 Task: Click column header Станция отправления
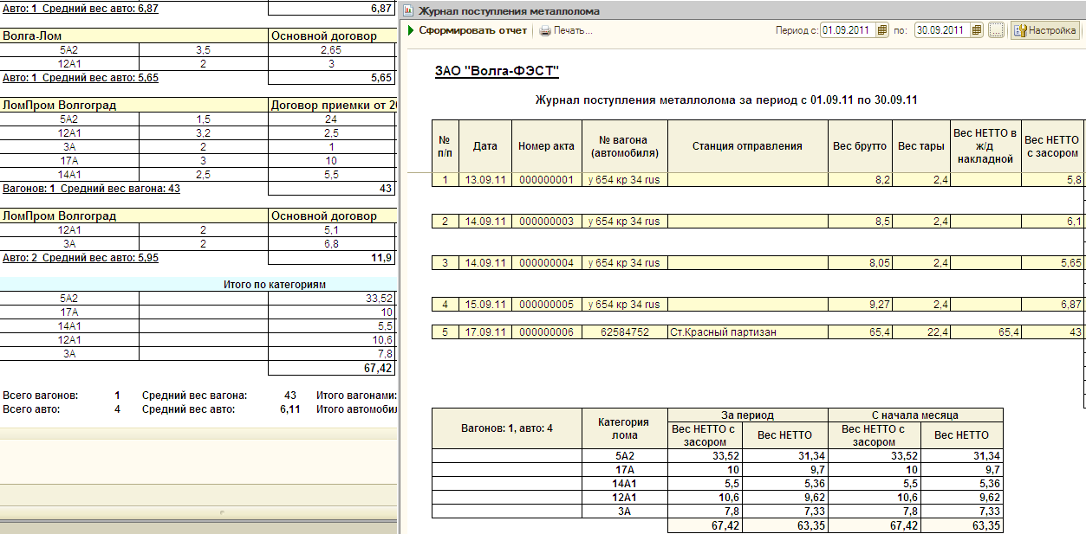click(x=748, y=146)
